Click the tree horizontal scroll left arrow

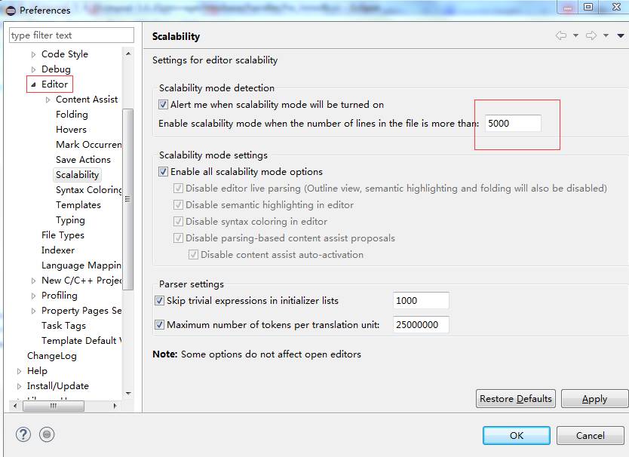tap(15, 406)
